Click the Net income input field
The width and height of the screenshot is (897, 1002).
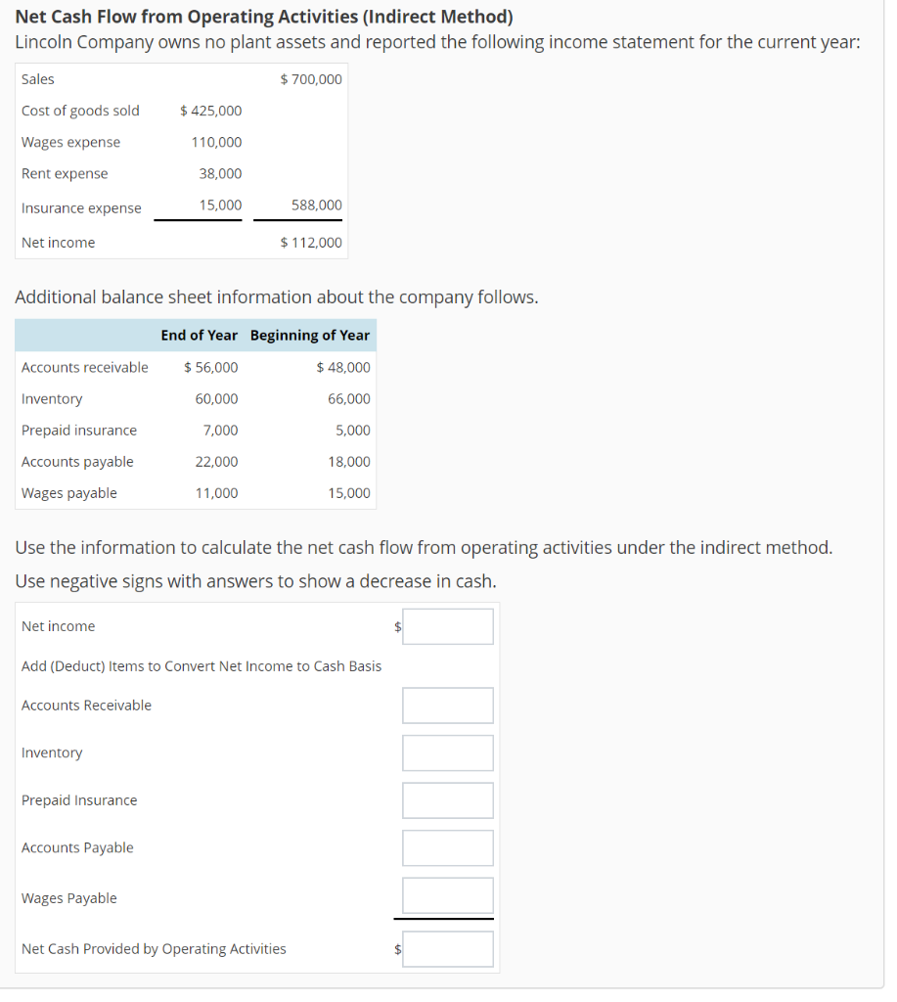click(447, 626)
